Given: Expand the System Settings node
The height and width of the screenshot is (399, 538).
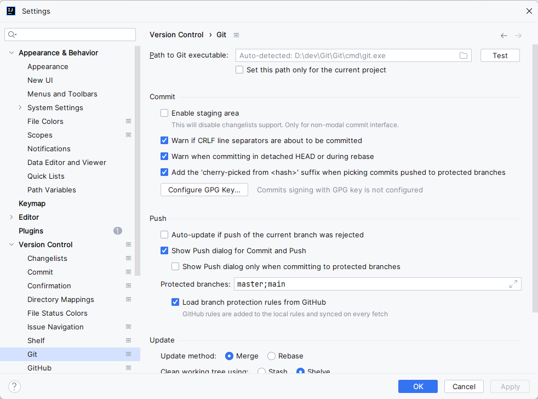Looking at the screenshot, I should (x=20, y=107).
